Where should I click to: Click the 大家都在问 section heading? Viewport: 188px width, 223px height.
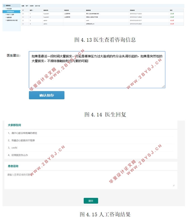[x=14, y=125]
